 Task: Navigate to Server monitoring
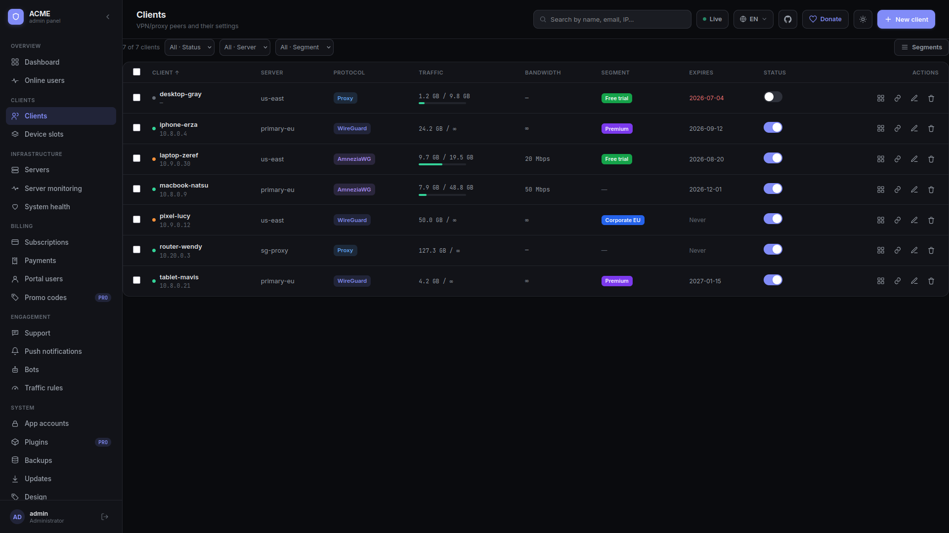[x=61, y=189]
